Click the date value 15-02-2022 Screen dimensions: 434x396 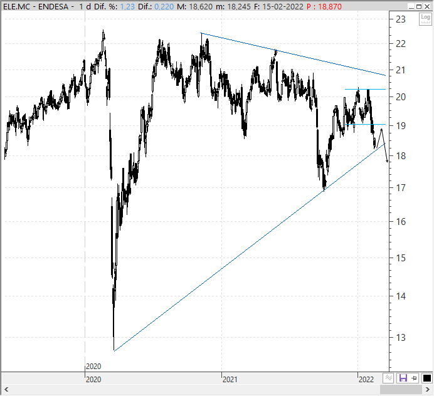(283, 6)
